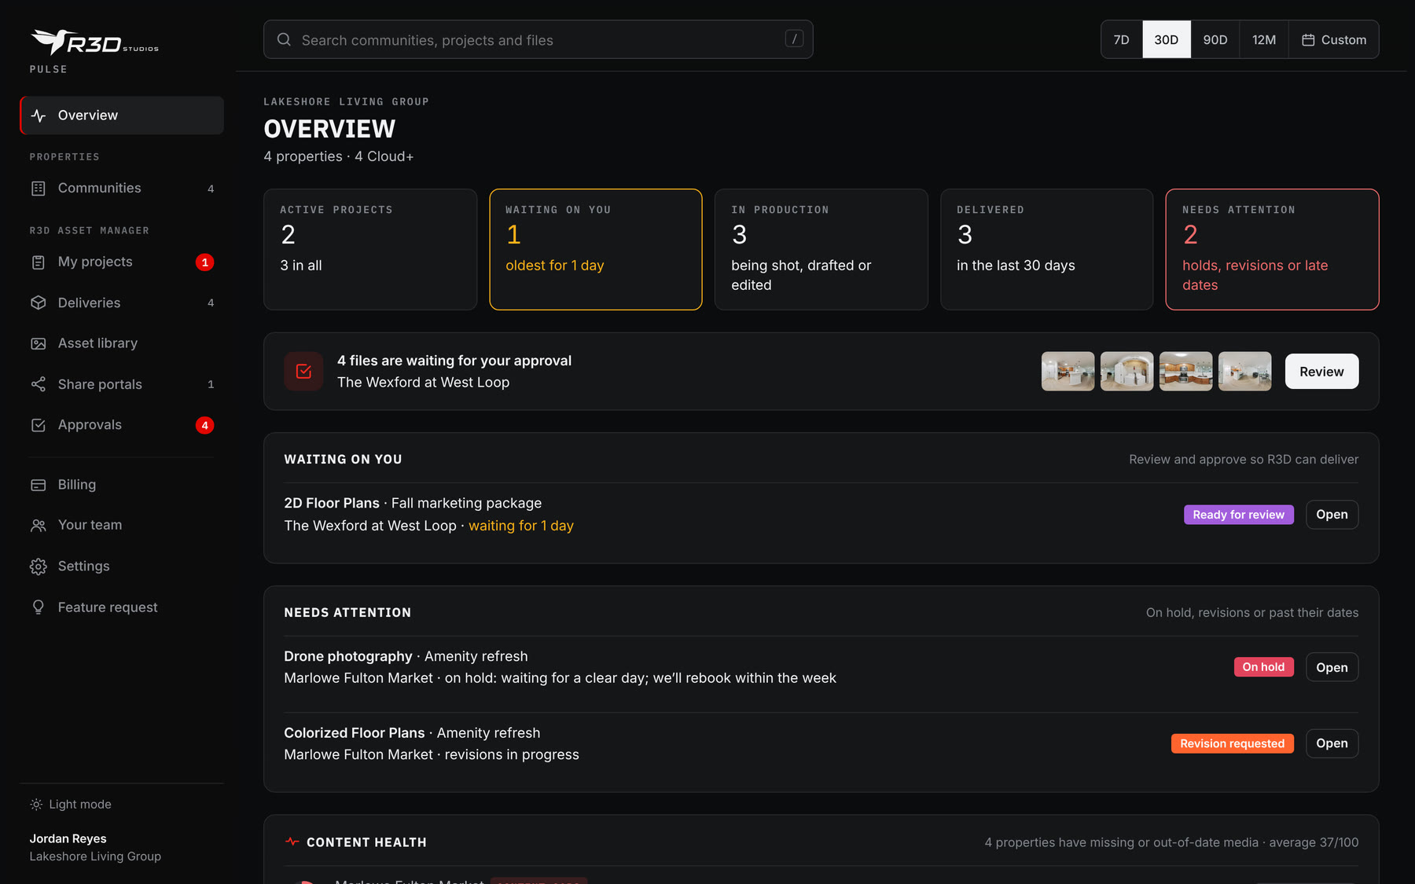1415x884 pixels.
Task: Click the red badge on My projects
Action: 204,262
